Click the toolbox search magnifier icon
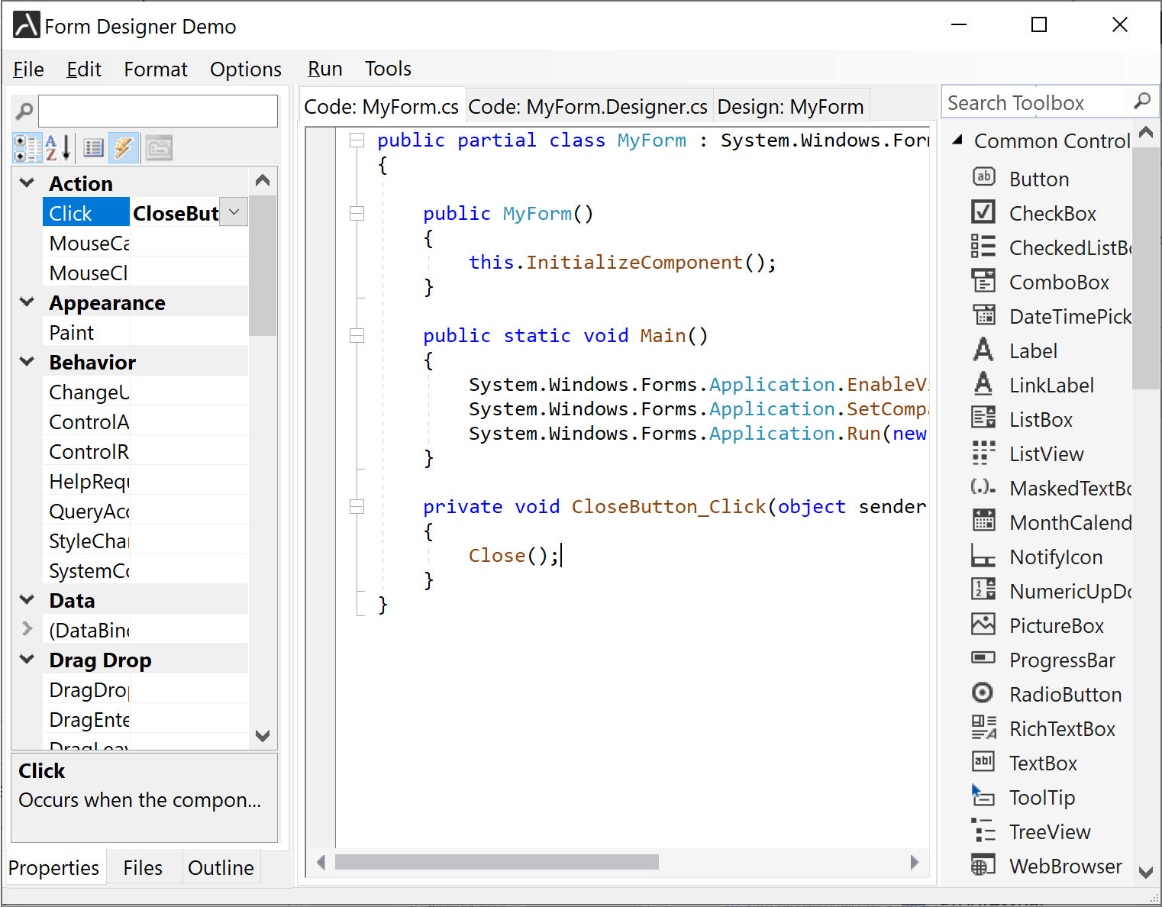Image resolution: width=1162 pixels, height=907 pixels. pyautogui.click(x=1142, y=102)
